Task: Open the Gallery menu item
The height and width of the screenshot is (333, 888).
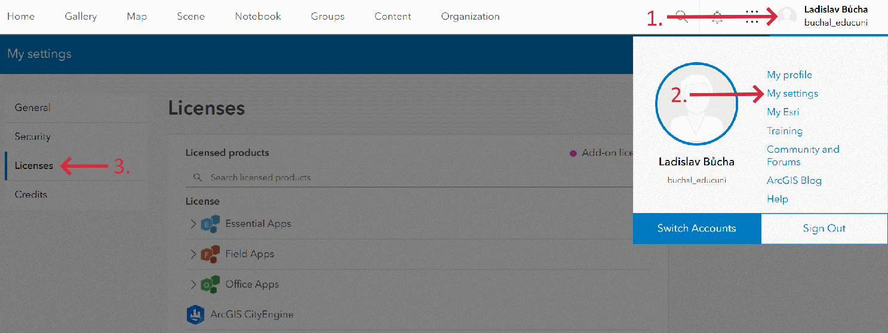Action: [x=81, y=17]
